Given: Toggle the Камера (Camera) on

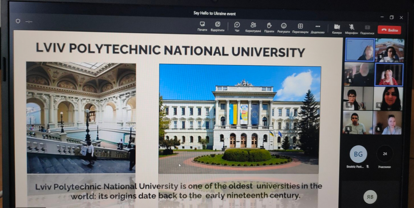Looking at the screenshot, I should coord(337,27).
